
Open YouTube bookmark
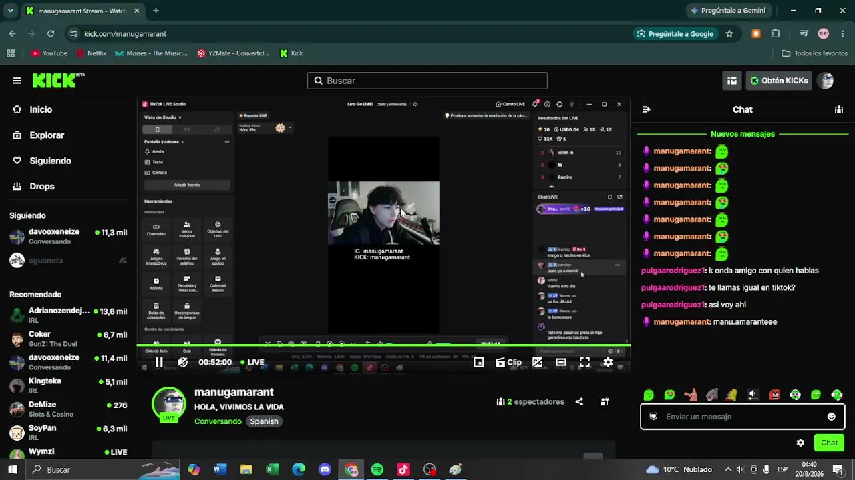49,53
